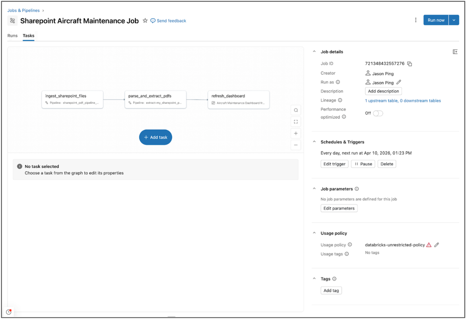This screenshot has width=466, height=319.
Task: Select the Tasks tab
Action: click(28, 36)
